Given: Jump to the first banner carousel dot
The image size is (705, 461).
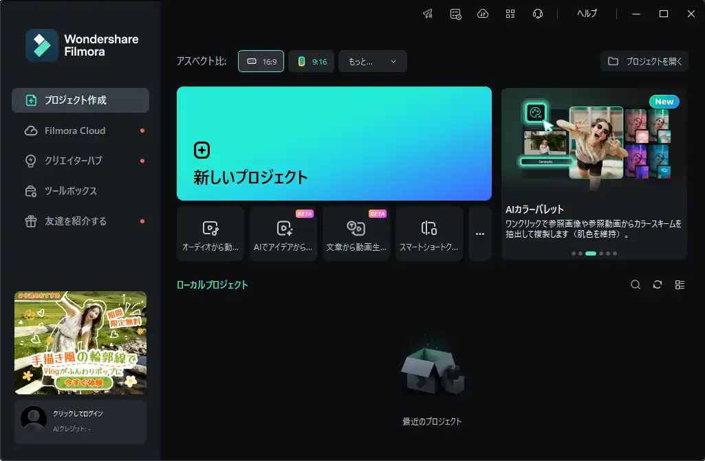Looking at the screenshot, I should point(573,254).
